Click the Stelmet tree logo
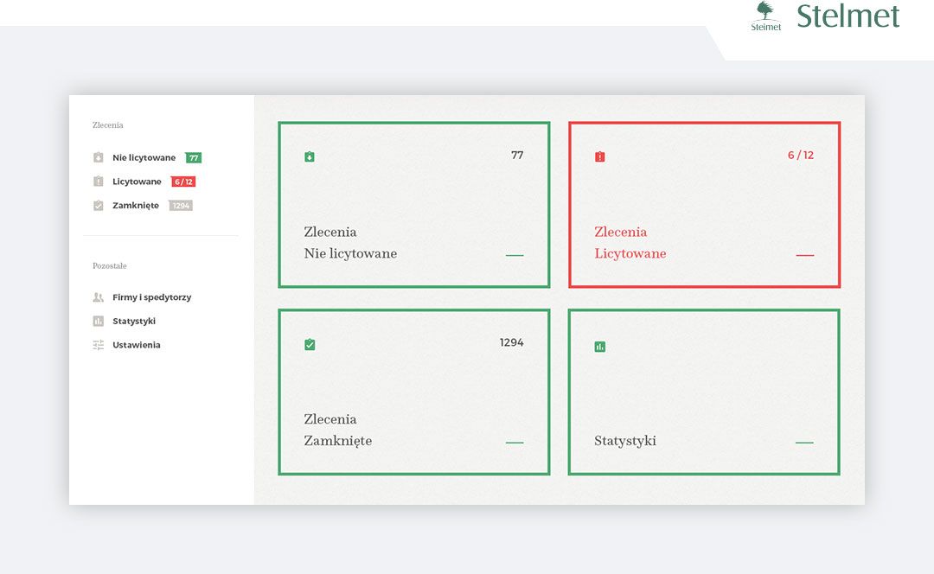 click(x=764, y=15)
